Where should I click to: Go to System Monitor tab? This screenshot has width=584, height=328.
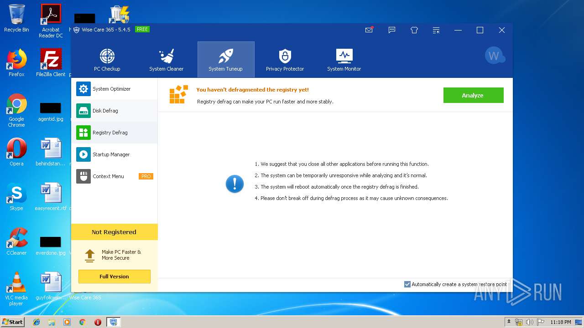tap(344, 60)
